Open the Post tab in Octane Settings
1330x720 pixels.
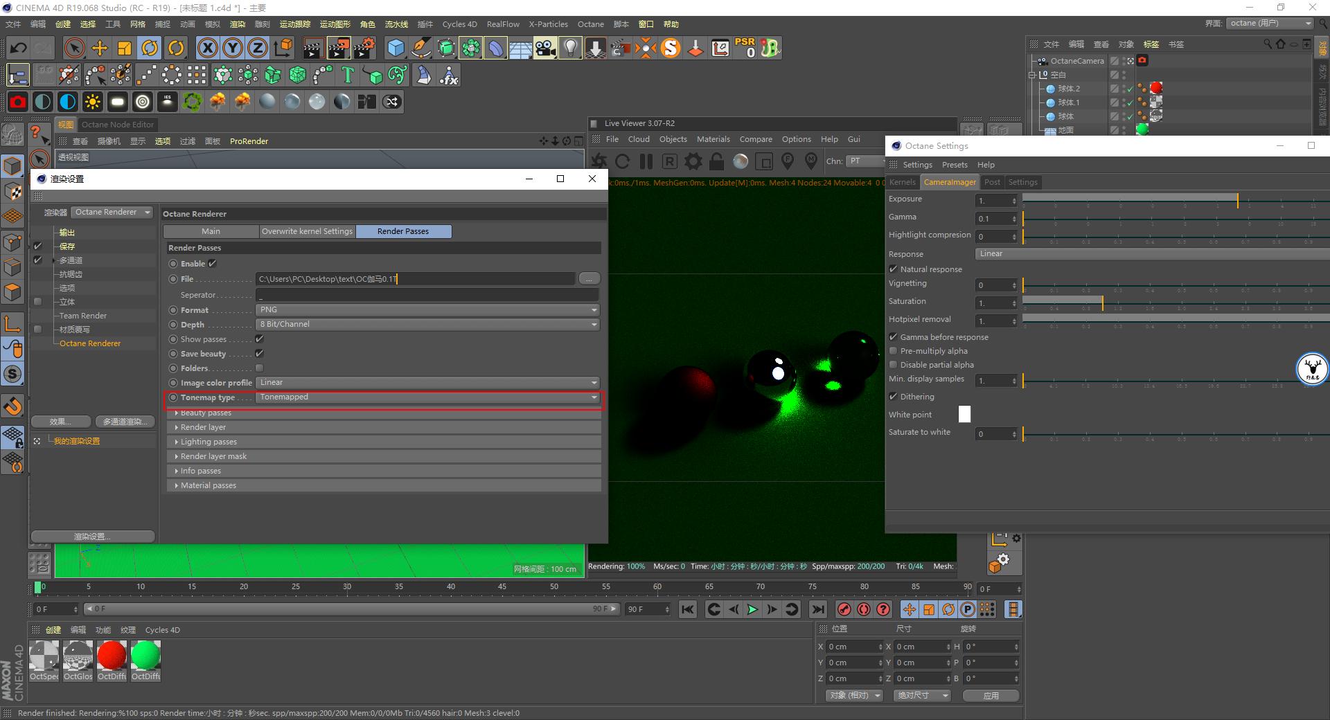point(992,182)
